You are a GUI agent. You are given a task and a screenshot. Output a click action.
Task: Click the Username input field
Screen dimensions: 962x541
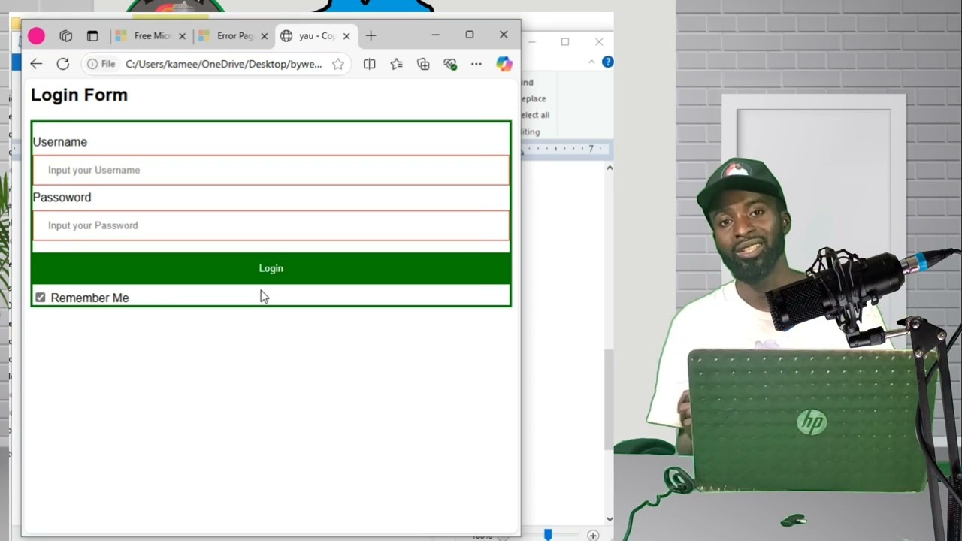[271, 170]
